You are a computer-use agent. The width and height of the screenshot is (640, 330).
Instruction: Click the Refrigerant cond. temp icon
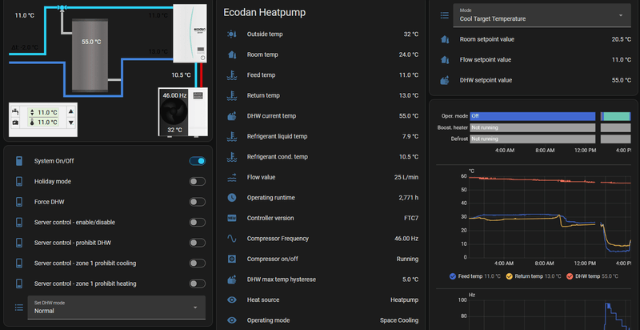pyautogui.click(x=232, y=157)
